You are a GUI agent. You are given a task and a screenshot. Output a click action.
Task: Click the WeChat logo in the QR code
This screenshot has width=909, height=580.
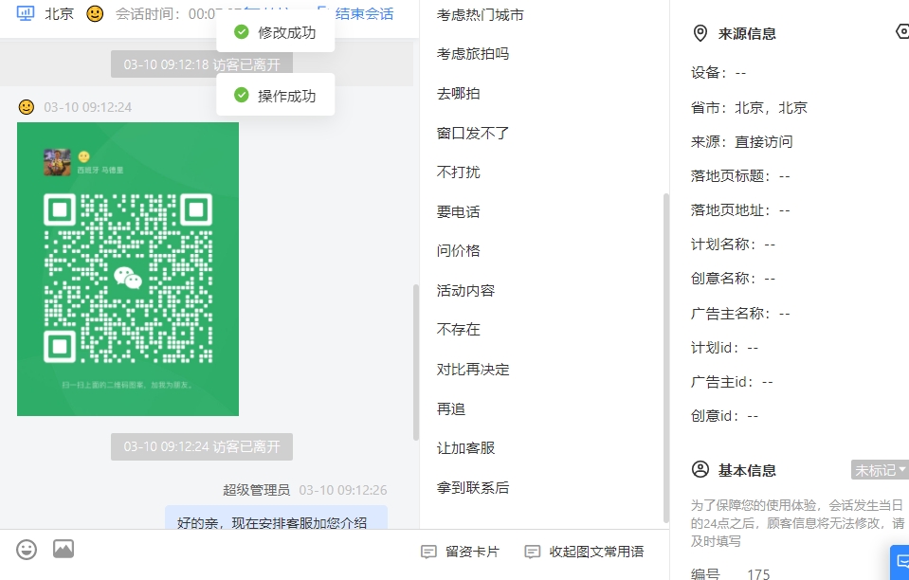(128, 278)
